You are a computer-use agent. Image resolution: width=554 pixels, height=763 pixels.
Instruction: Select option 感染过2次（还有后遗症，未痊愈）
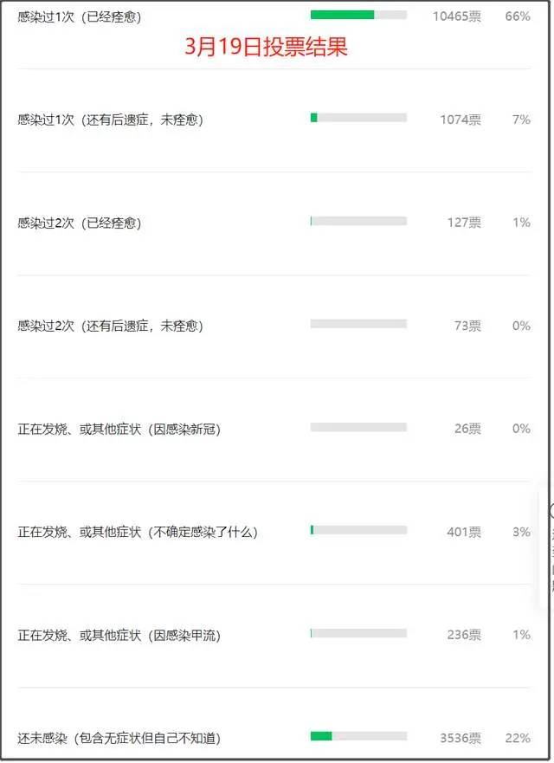pos(110,326)
